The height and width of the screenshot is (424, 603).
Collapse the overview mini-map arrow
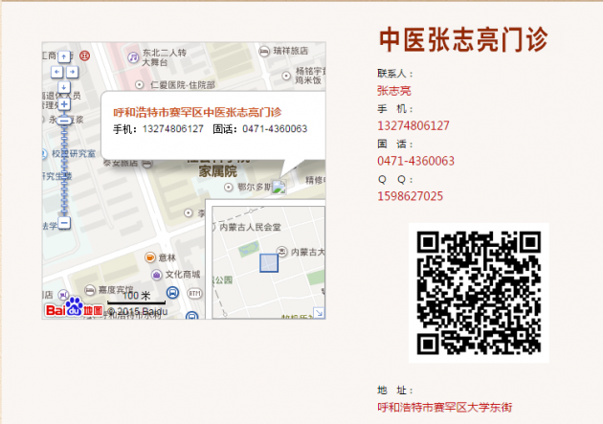point(319,313)
